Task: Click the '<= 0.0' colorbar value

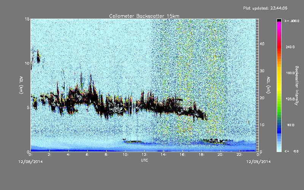Action: [x=292, y=151]
